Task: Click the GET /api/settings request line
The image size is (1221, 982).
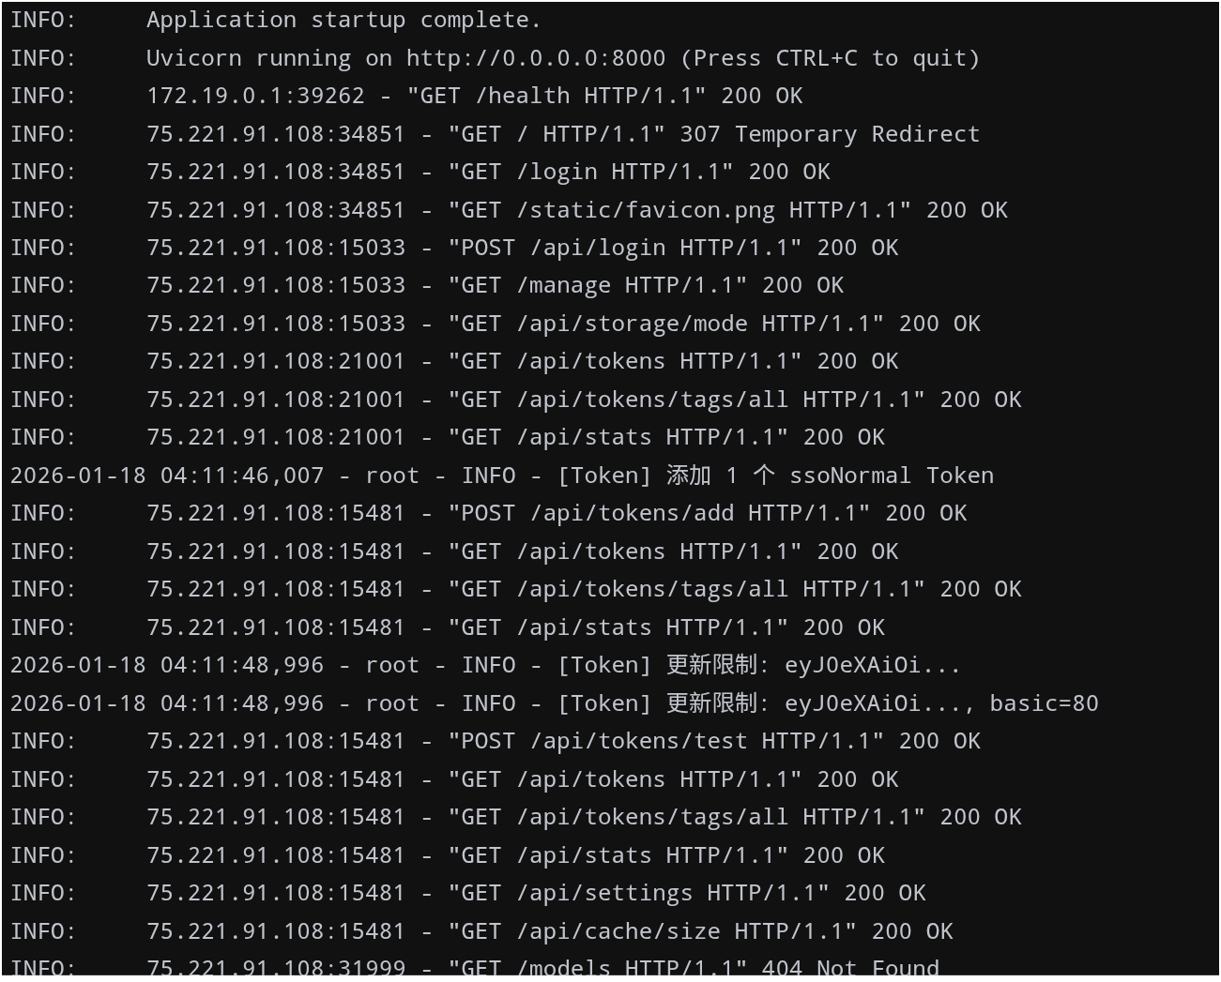Action: 468,893
